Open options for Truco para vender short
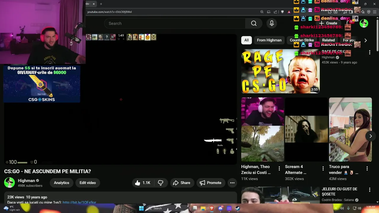 click(x=367, y=168)
